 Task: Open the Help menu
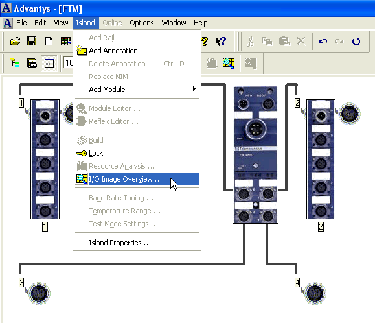[x=200, y=23]
